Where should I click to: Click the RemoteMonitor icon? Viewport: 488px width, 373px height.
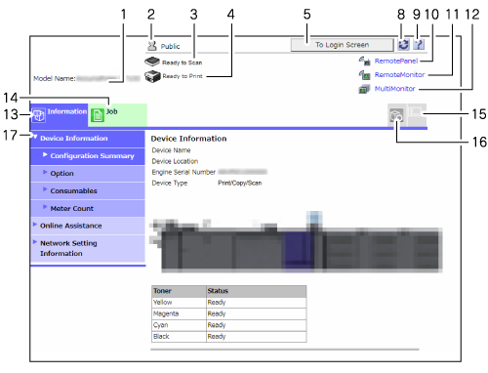point(365,75)
